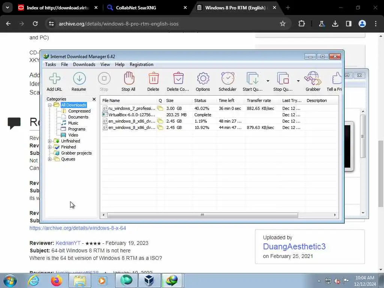Open Chrome side panel icon
The image size is (384, 288).
(348, 24)
